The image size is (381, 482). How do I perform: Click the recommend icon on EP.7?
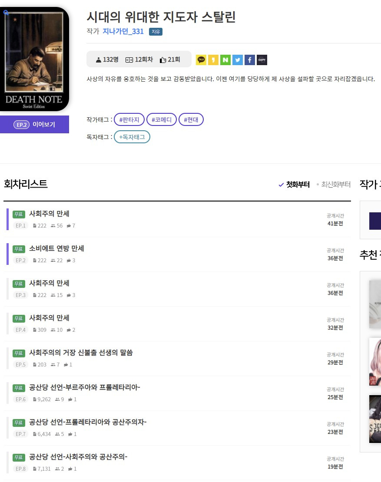coord(70,434)
